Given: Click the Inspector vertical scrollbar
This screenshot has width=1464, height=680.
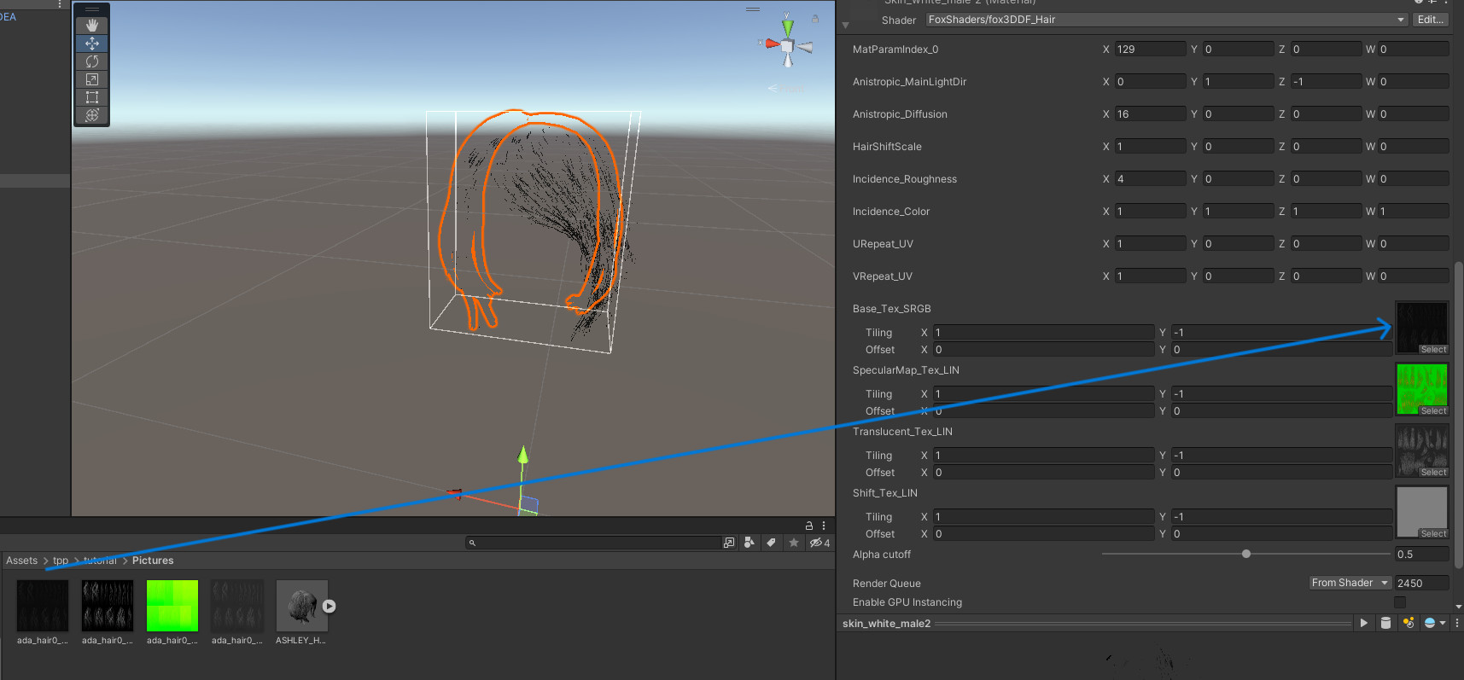Looking at the screenshot, I should pyautogui.click(x=1459, y=415).
